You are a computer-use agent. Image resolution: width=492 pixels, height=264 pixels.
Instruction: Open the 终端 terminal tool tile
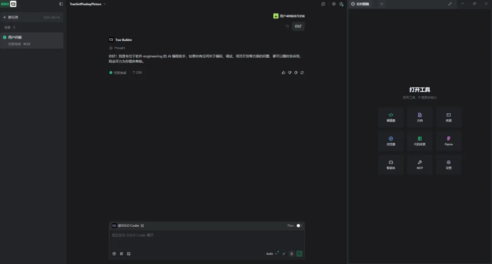click(448, 117)
